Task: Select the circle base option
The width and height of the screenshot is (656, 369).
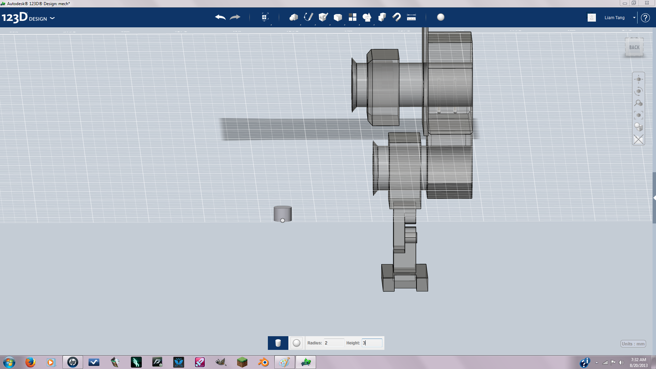Action: coord(297,343)
